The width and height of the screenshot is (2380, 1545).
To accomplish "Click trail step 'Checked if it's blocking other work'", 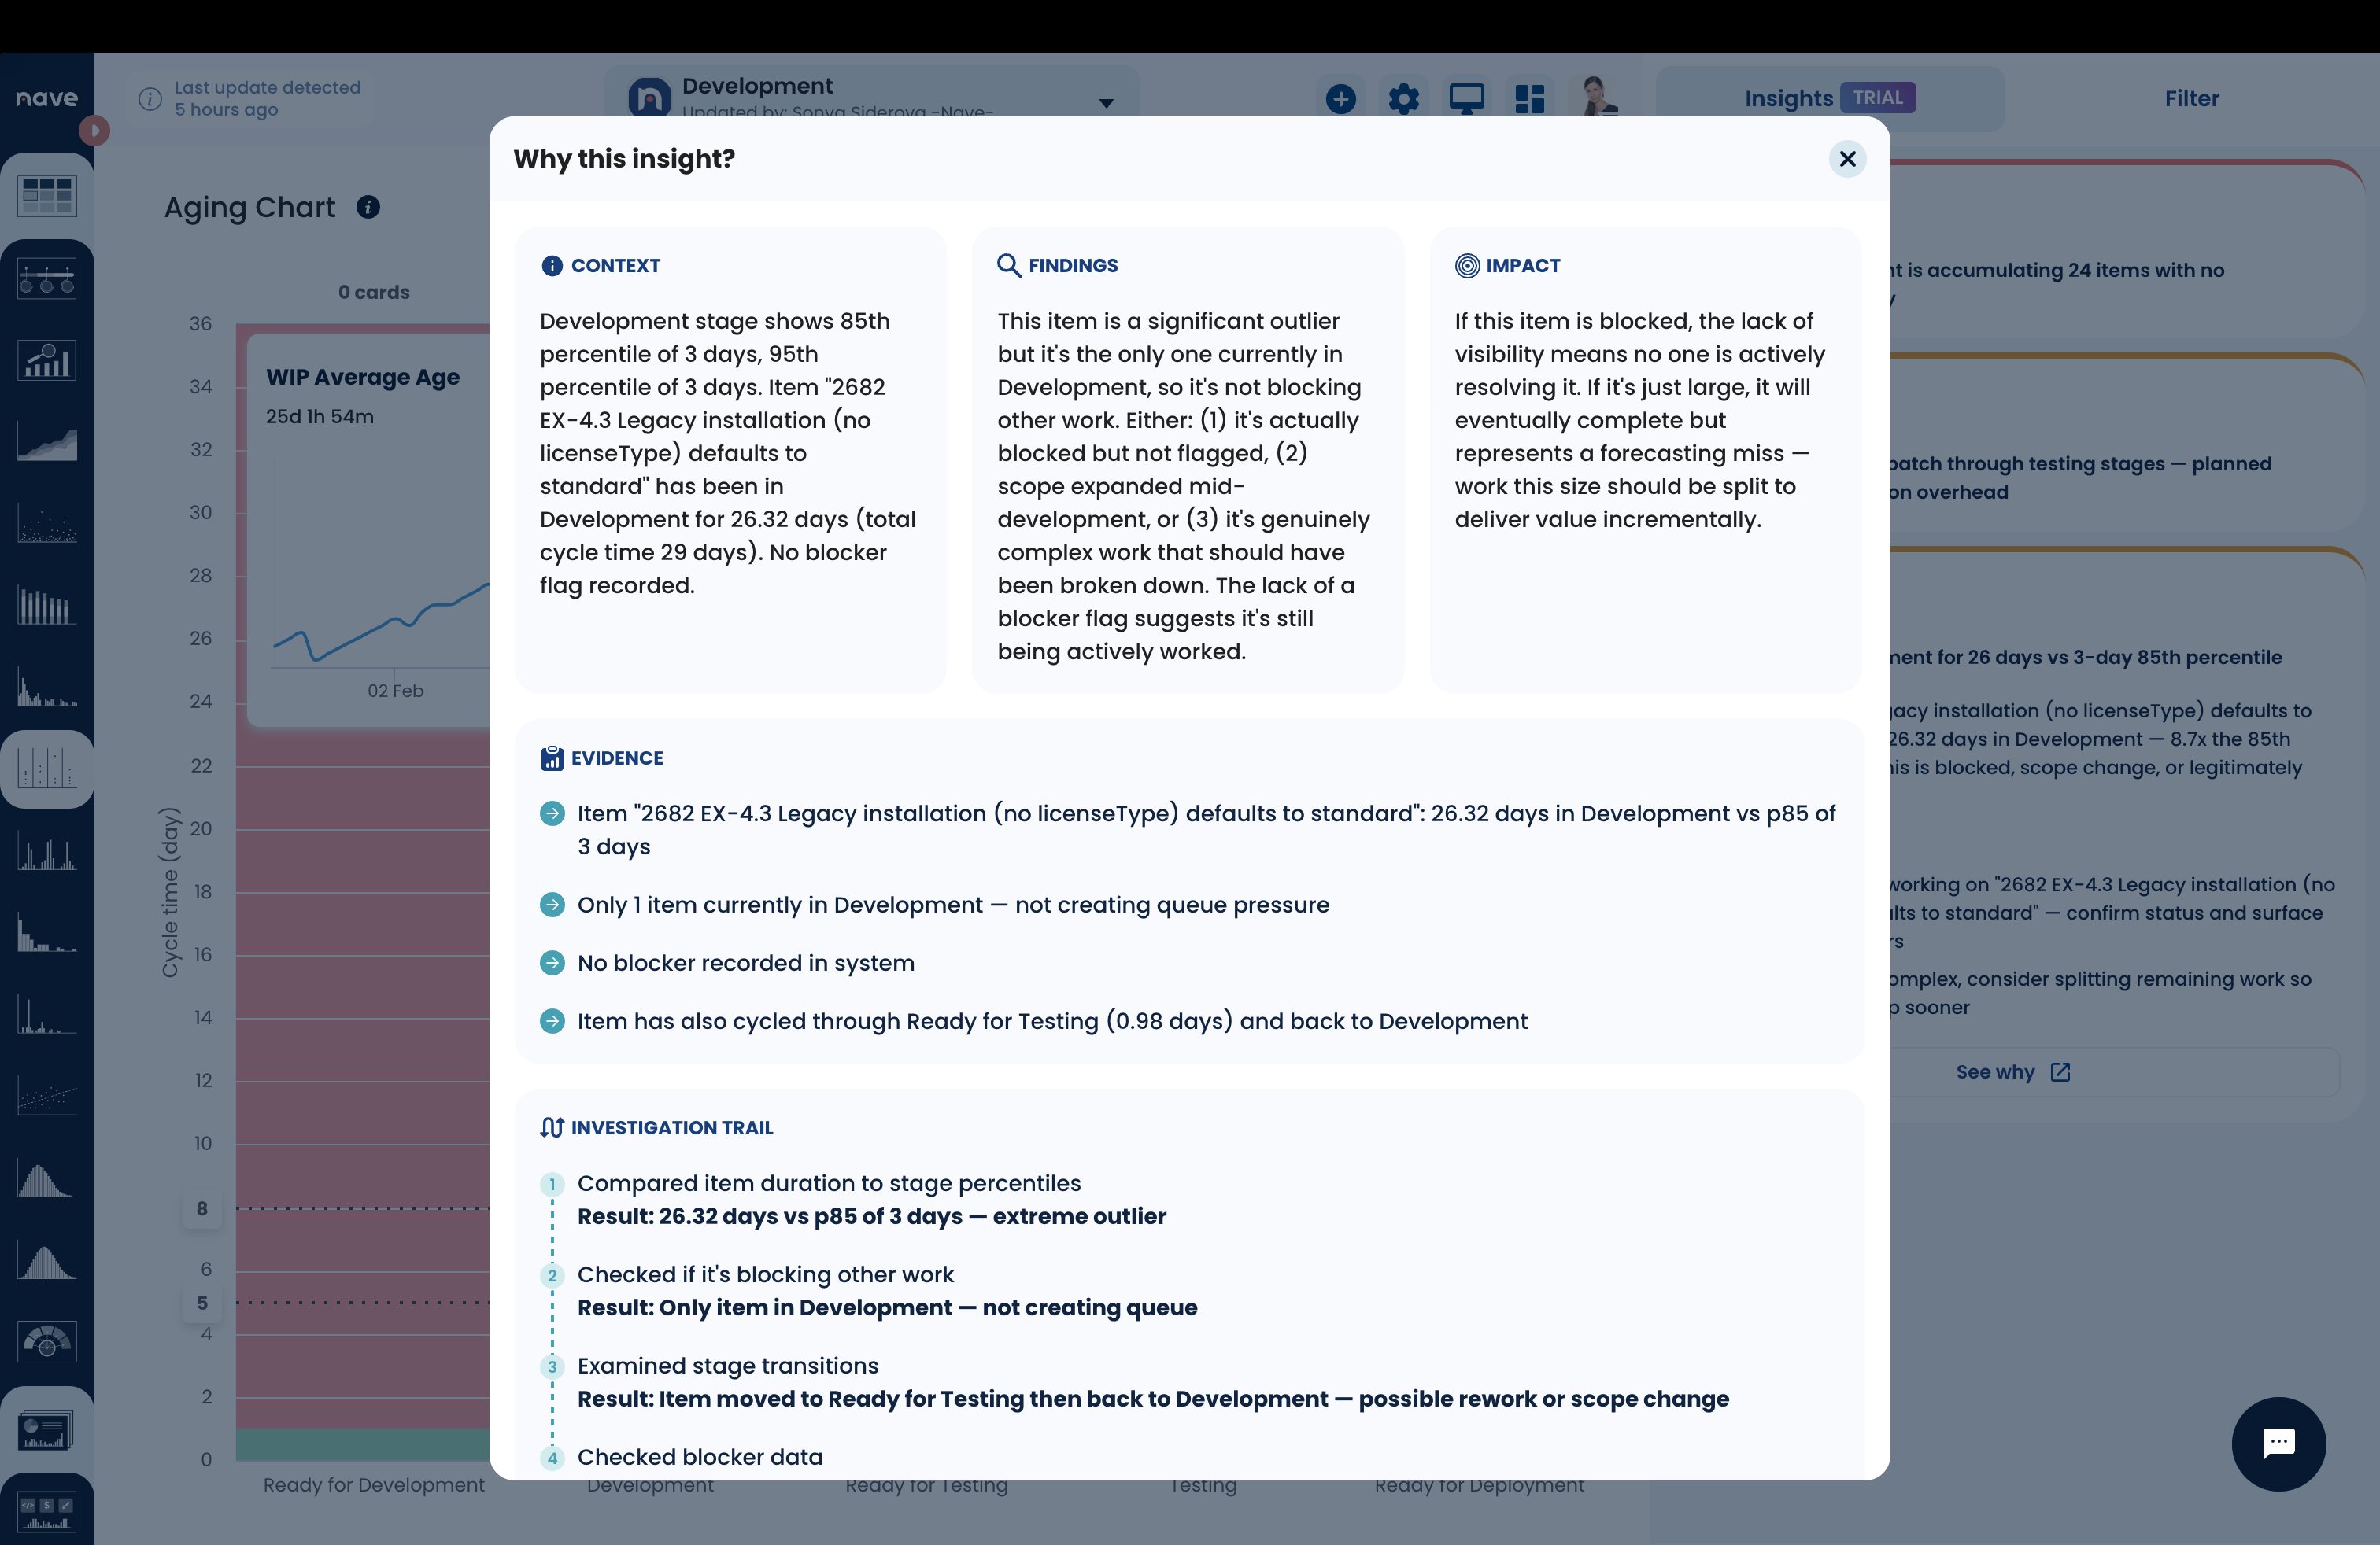I will click(x=765, y=1274).
